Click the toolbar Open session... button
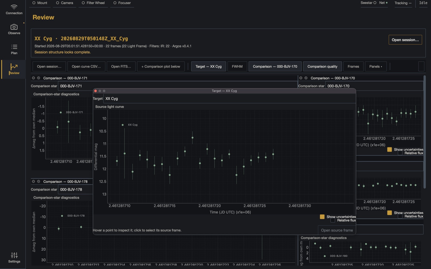431x269 pixels. [49, 67]
